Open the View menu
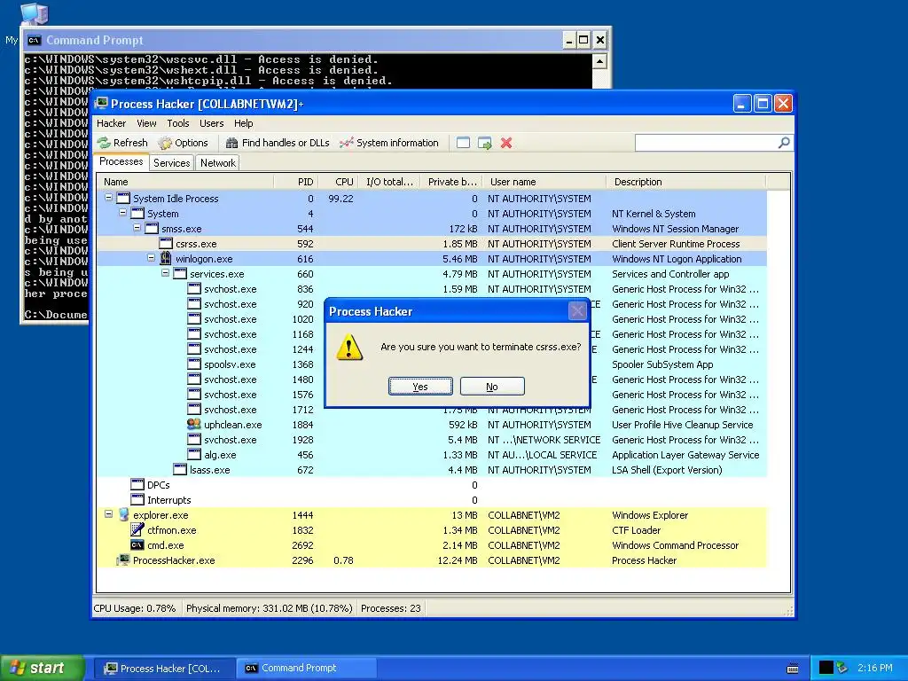Viewport: 908px width, 681px height. point(146,123)
